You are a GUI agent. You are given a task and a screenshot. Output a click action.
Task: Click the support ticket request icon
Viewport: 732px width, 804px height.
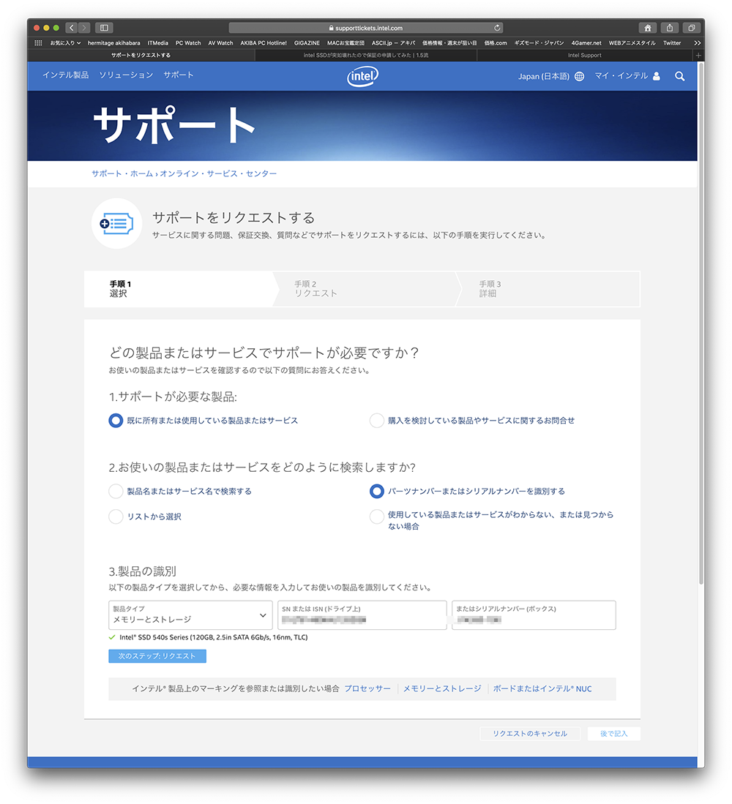click(x=116, y=224)
